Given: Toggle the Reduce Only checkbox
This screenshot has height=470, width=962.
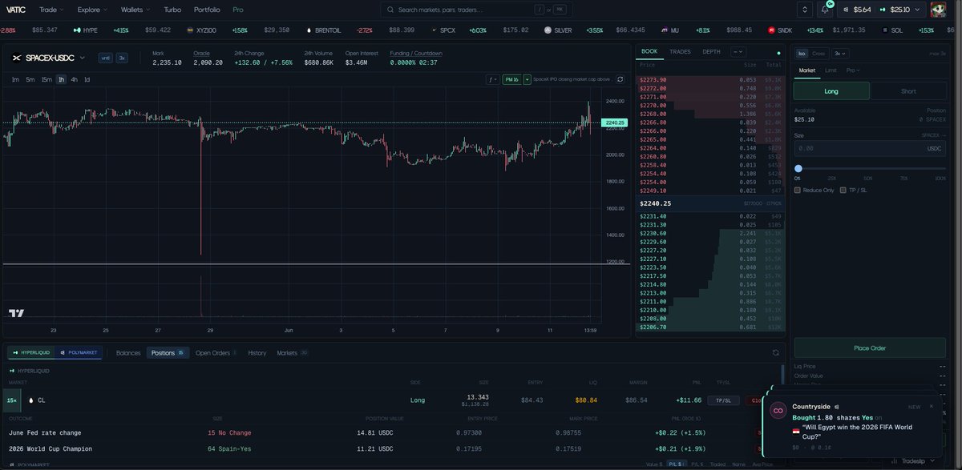Looking at the screenshot, I should click(797, 190).
